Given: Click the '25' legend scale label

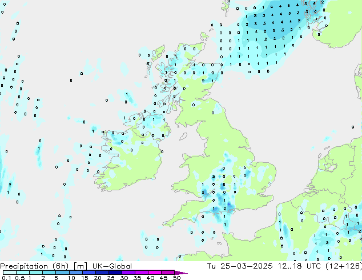Looking at the screenshot, I should (x=111, y=278).
